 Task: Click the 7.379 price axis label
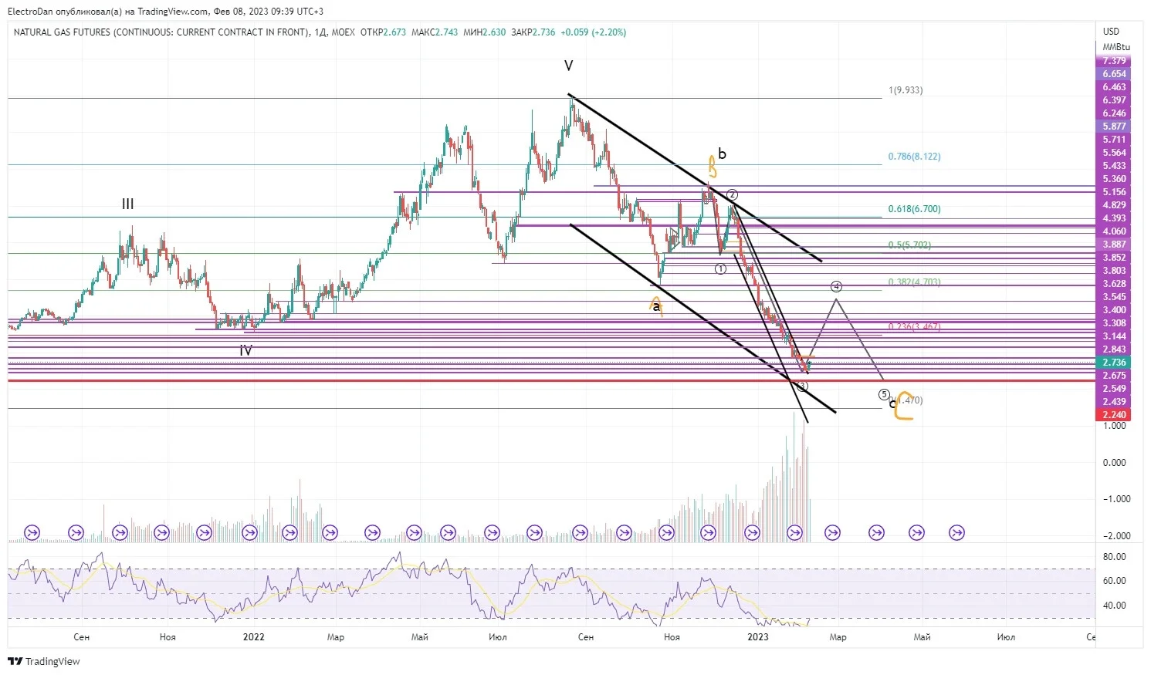pyautogui.click(x=1114, y=61)
